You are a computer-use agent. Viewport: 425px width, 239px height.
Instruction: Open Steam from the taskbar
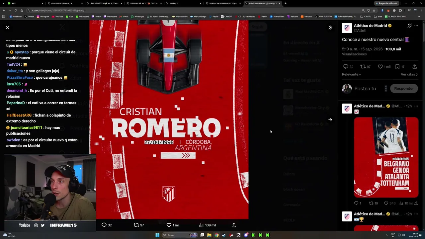coord(224,235)
